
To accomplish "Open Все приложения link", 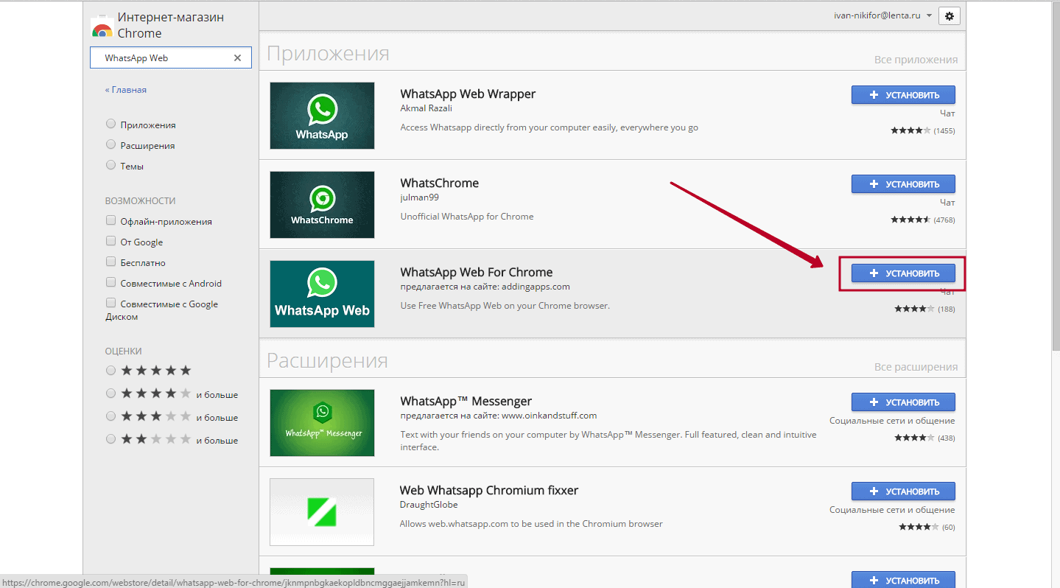I will 916,60.
